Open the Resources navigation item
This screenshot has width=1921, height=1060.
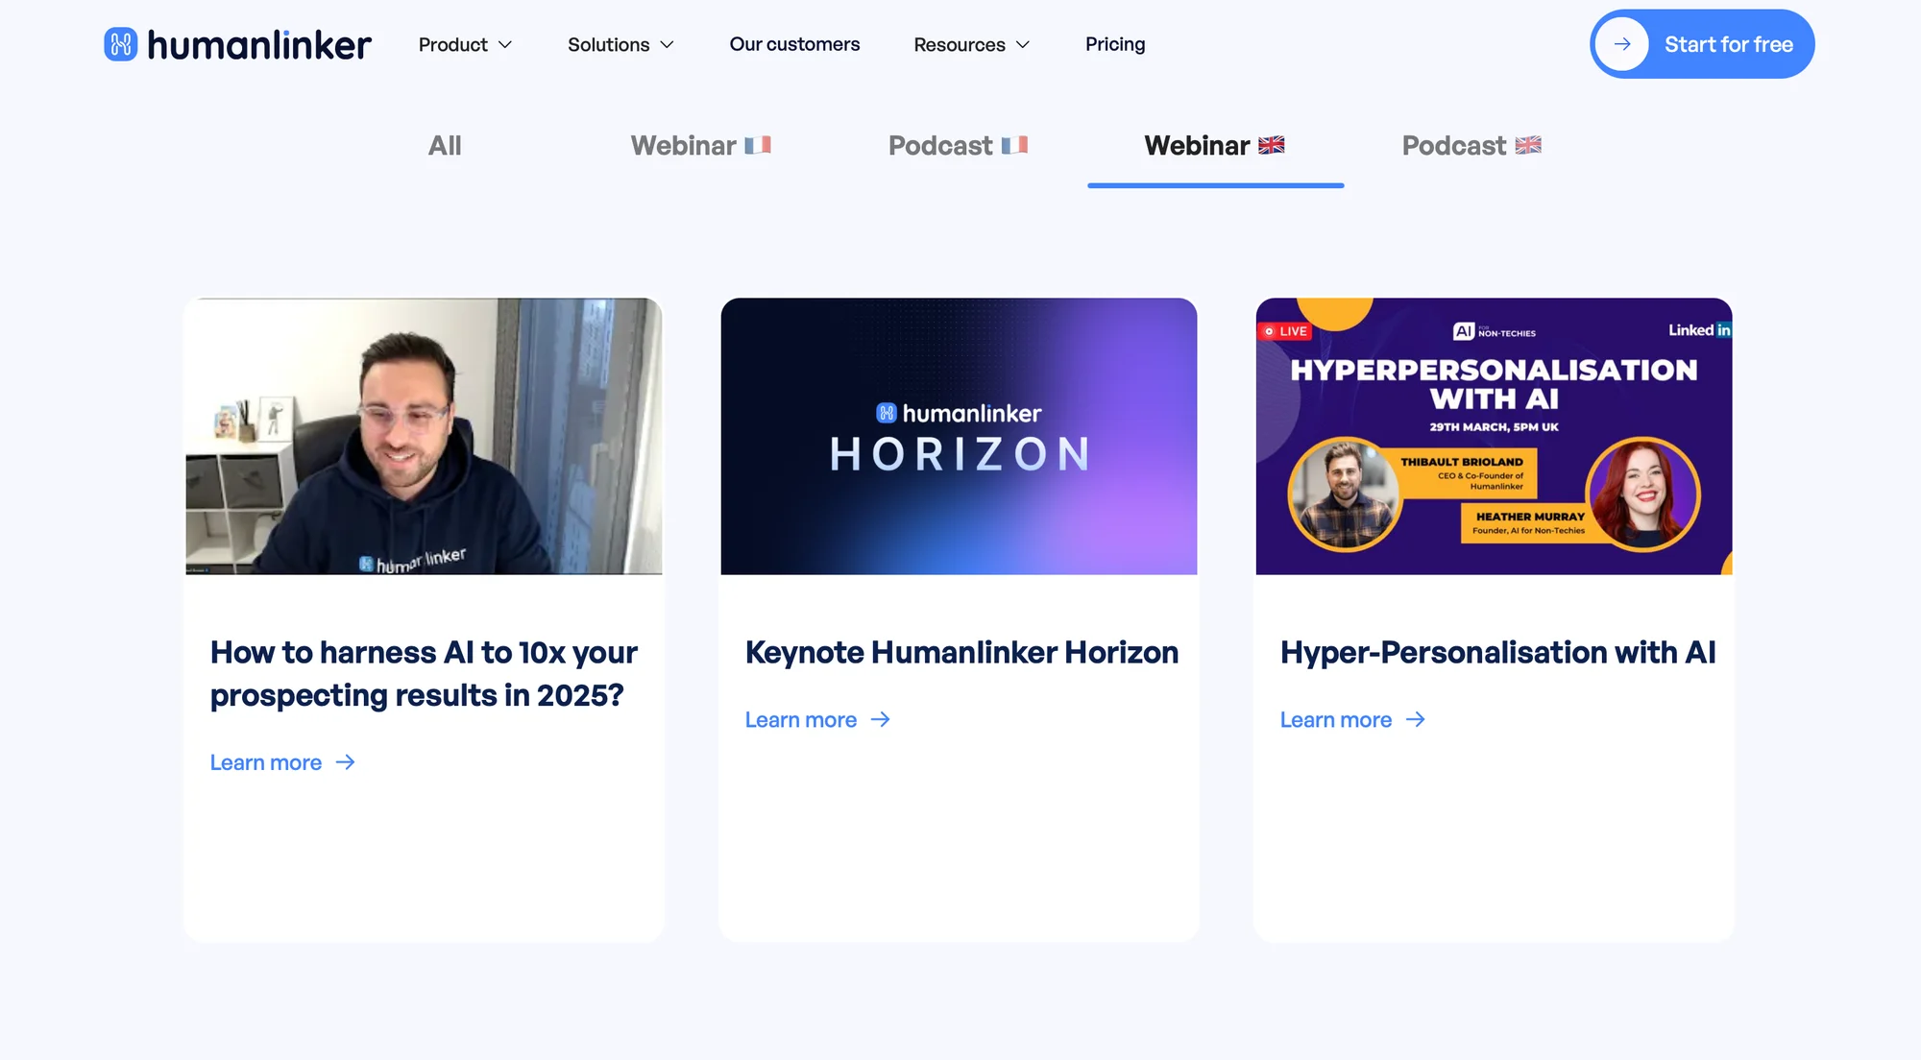tap(972, 44)
